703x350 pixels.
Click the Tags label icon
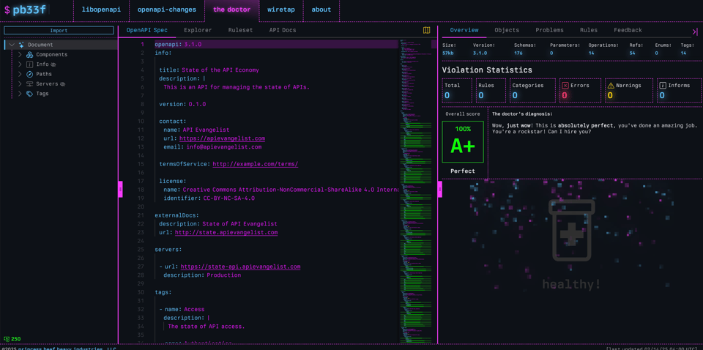[x=30, y=94]
